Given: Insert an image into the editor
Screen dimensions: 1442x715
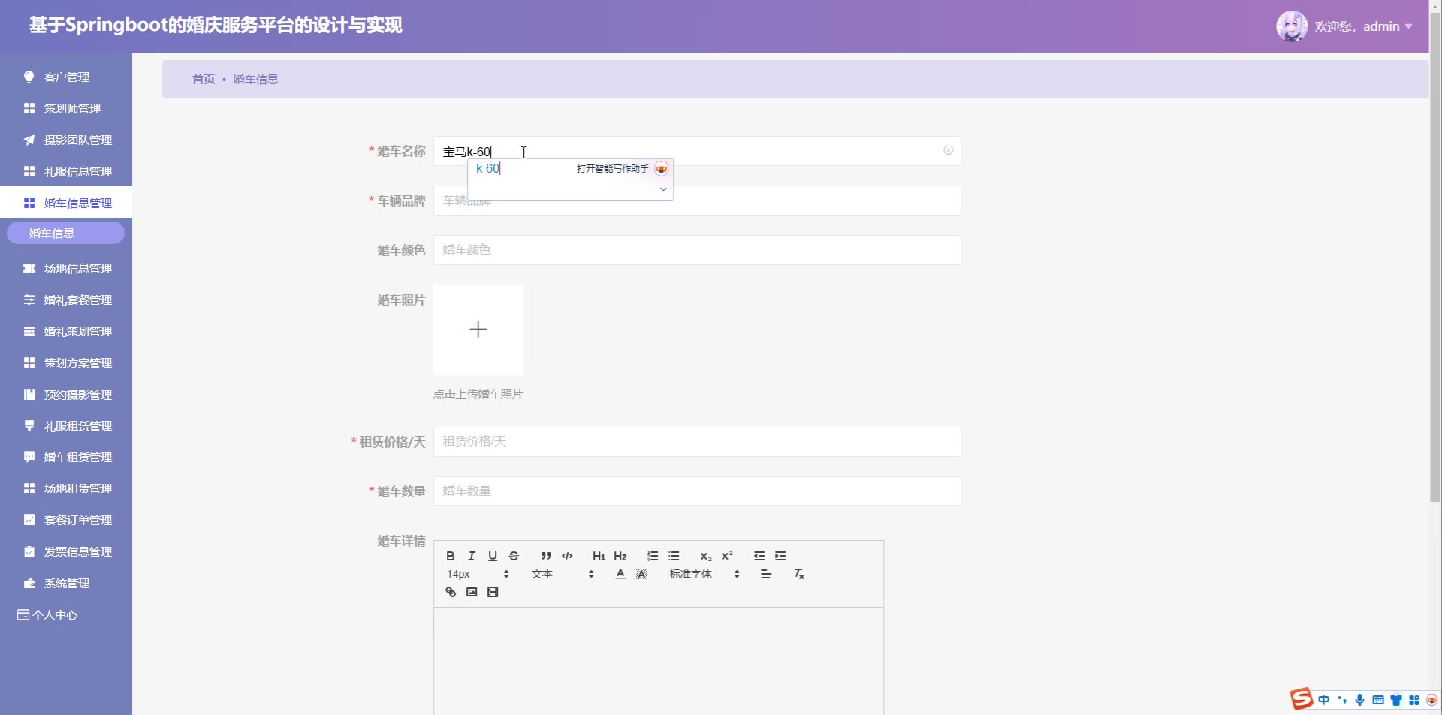Looking at the screenshot, I should pyautogui.click(x=472, y=592).
